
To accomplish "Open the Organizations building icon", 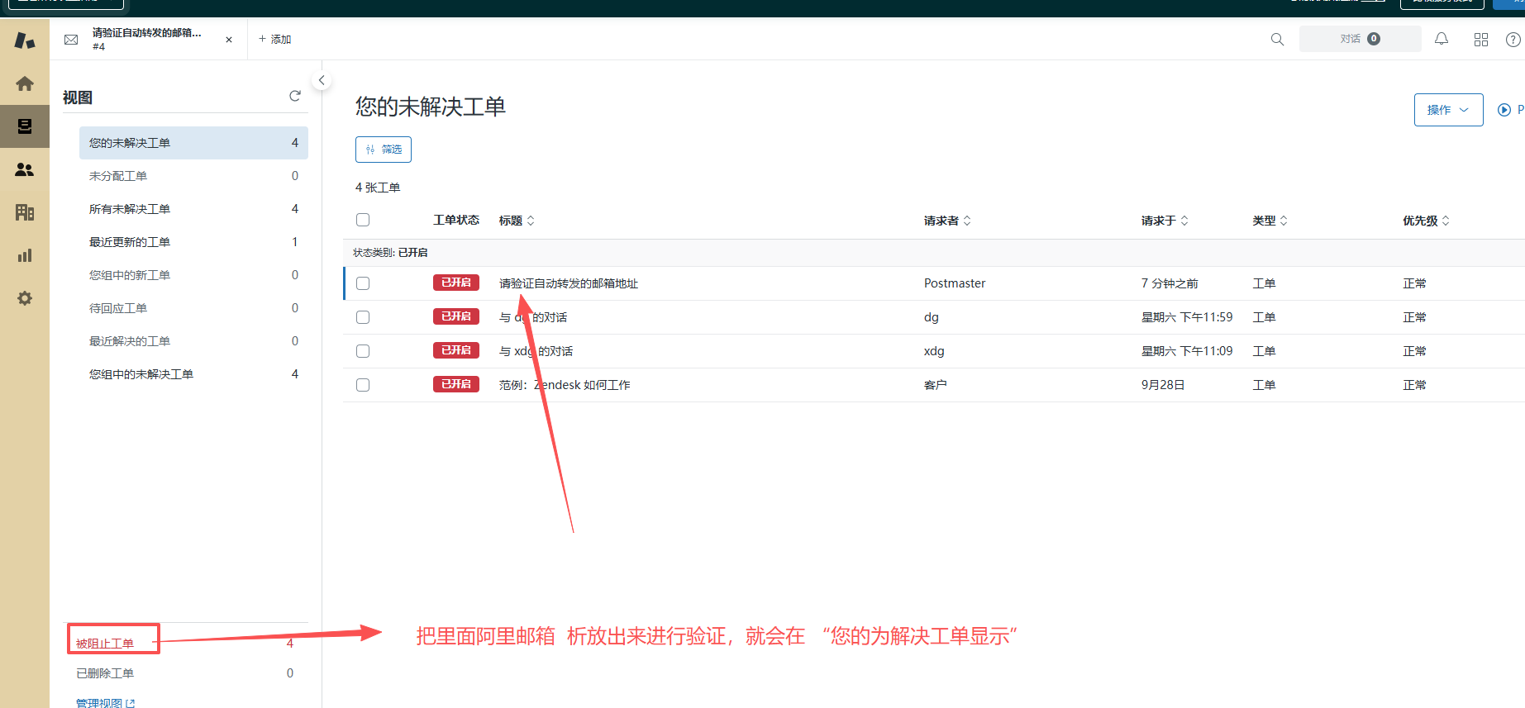I will point(25,212).
